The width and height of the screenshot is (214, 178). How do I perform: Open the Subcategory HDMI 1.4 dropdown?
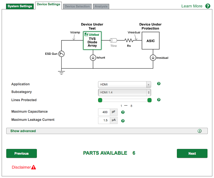125,92
